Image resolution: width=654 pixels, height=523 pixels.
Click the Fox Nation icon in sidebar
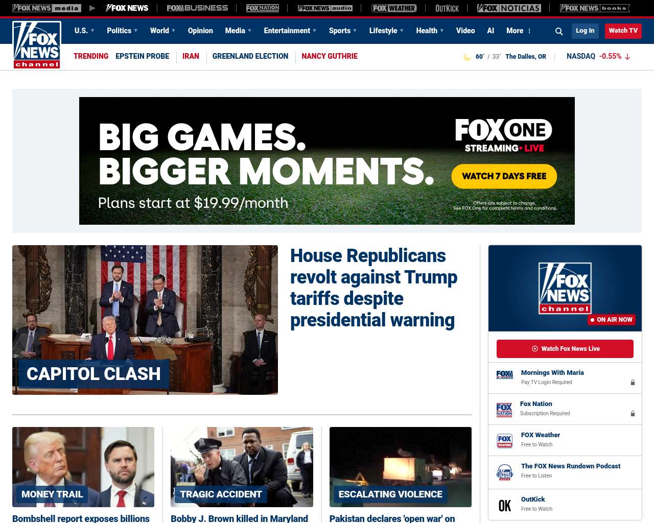pos(504,410)
